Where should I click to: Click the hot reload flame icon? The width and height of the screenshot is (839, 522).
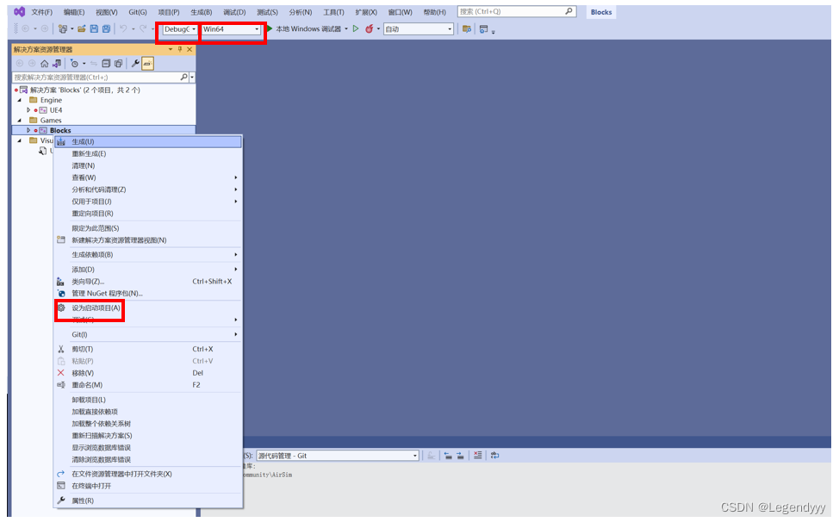click(x=370, y=29)
